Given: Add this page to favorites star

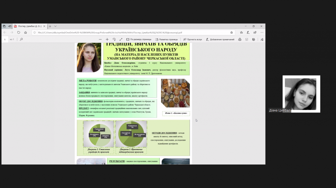Looking at the screenshot, I should click(231, 32).
